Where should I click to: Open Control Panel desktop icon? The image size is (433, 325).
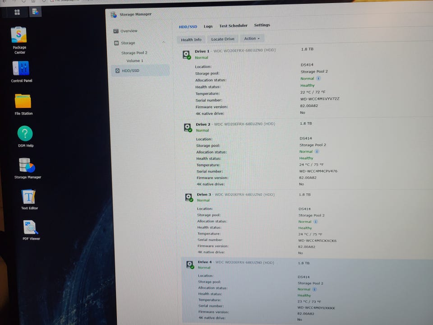[21, 68]
